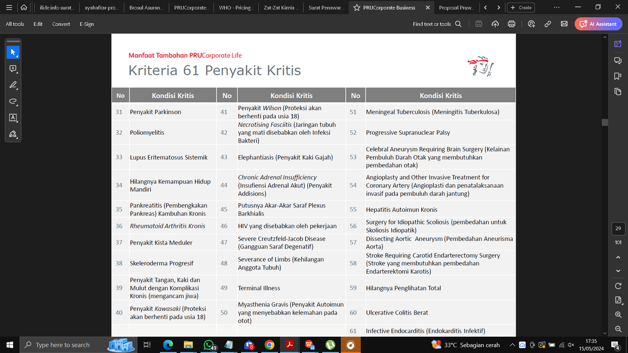The image size is (628, 353).
Task: Open File Explorer from the taskbar
Action: 188,345
